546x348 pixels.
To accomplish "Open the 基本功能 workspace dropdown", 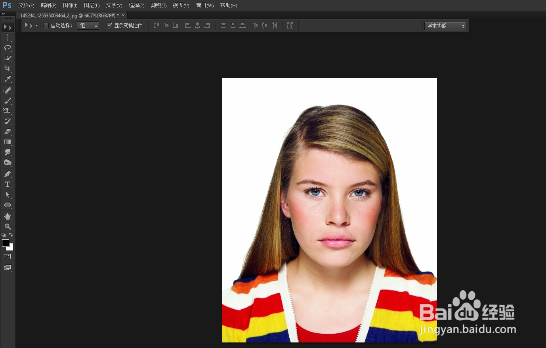I will click(445, 26).
